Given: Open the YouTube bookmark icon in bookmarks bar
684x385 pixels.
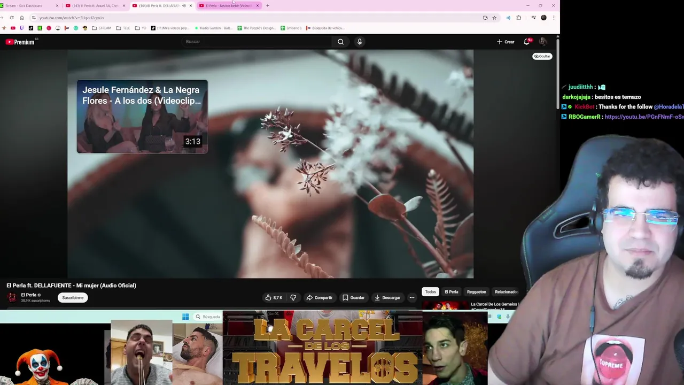Looking at the screenshot, I should pos(13,28).
